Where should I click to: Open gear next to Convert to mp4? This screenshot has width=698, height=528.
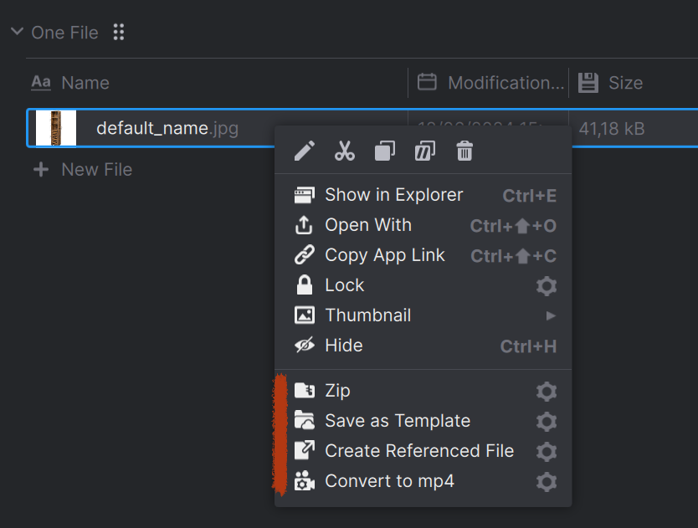(x=546, y=482)
